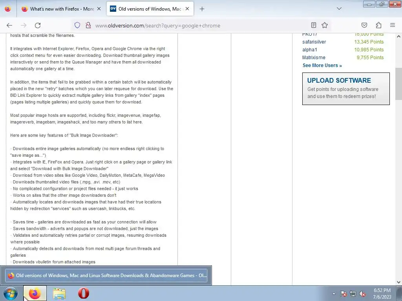Close the Old versions of Windows tab
Viewport: 402px width, 301px height.
(187, 9)
